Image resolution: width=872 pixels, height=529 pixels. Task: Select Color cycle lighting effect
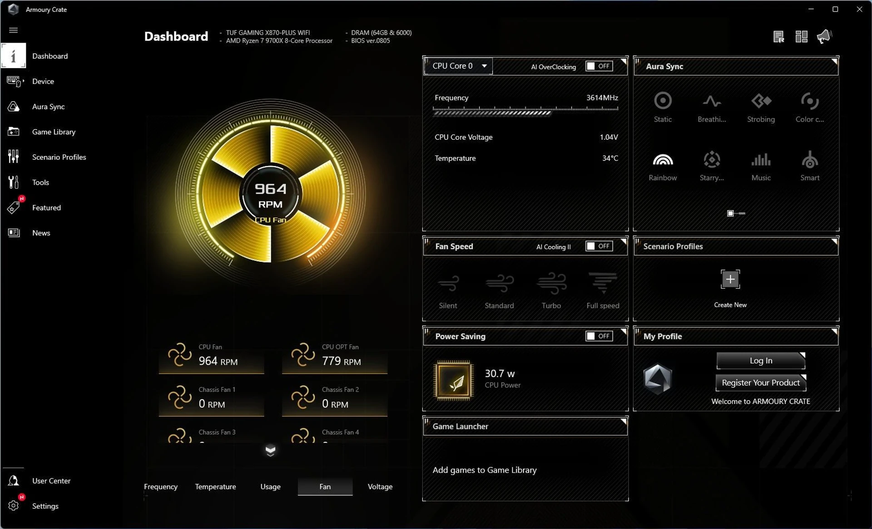point(810,107)
